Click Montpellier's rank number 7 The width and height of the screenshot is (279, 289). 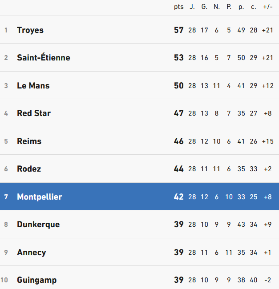(x=6, y=197)
